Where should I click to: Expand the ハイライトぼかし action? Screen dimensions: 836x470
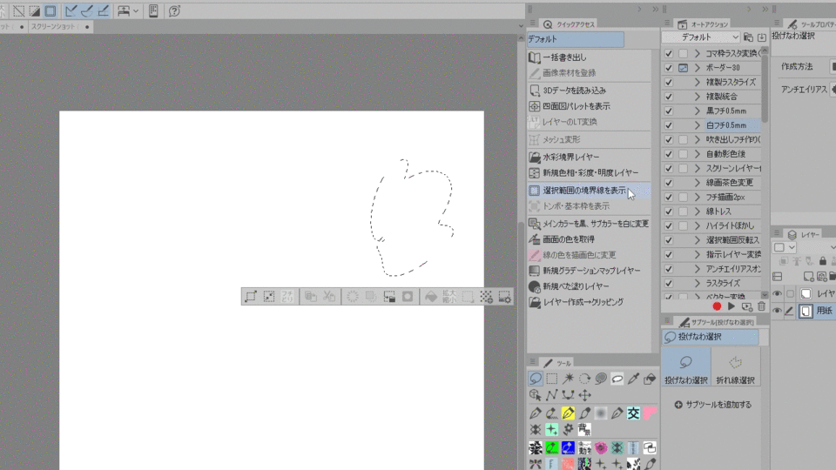[x=698, y=226]
